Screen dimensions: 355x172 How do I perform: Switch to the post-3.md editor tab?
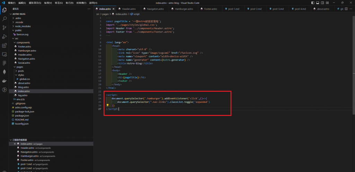[x=278, y=9]
